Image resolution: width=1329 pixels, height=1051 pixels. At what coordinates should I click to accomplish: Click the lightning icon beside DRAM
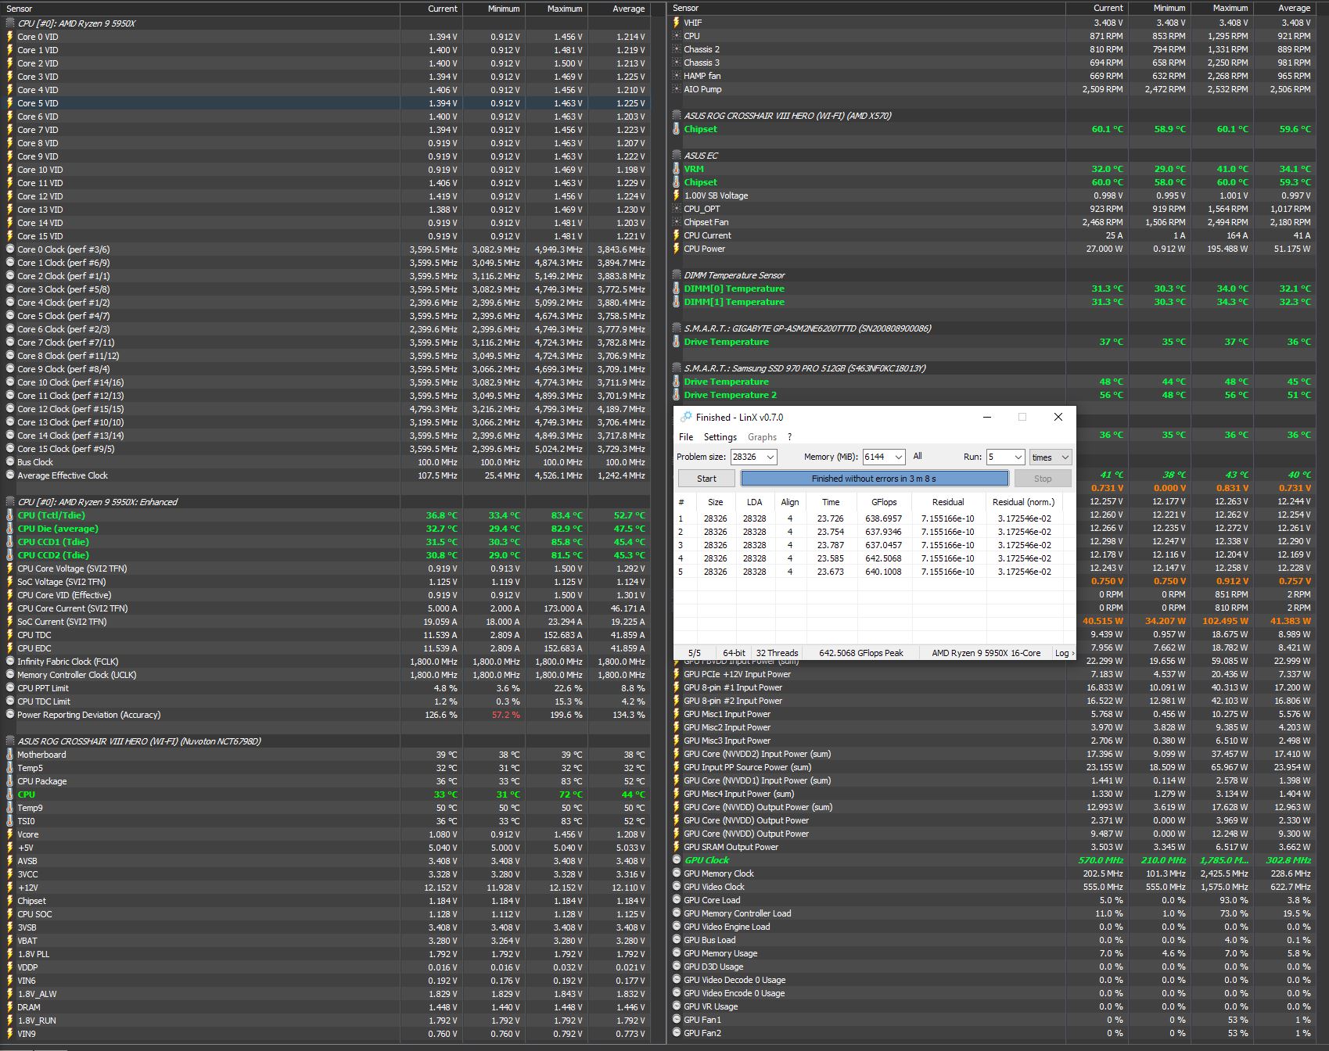pyautogui.click(x=10, y=1007)
